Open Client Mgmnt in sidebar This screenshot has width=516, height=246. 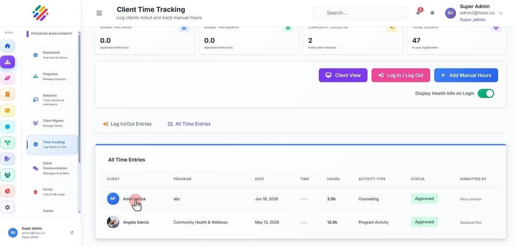(x=52, y=123)
